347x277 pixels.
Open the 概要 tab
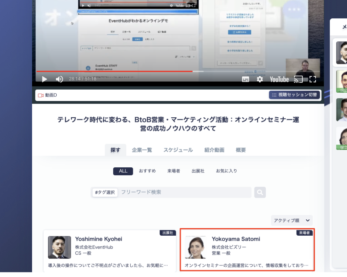coord(241,150)
